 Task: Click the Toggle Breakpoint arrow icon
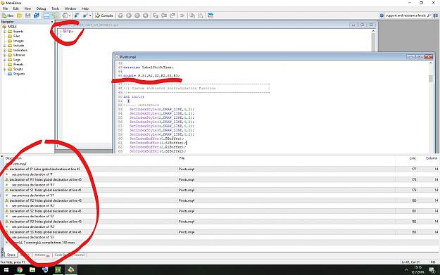point(182,15)
